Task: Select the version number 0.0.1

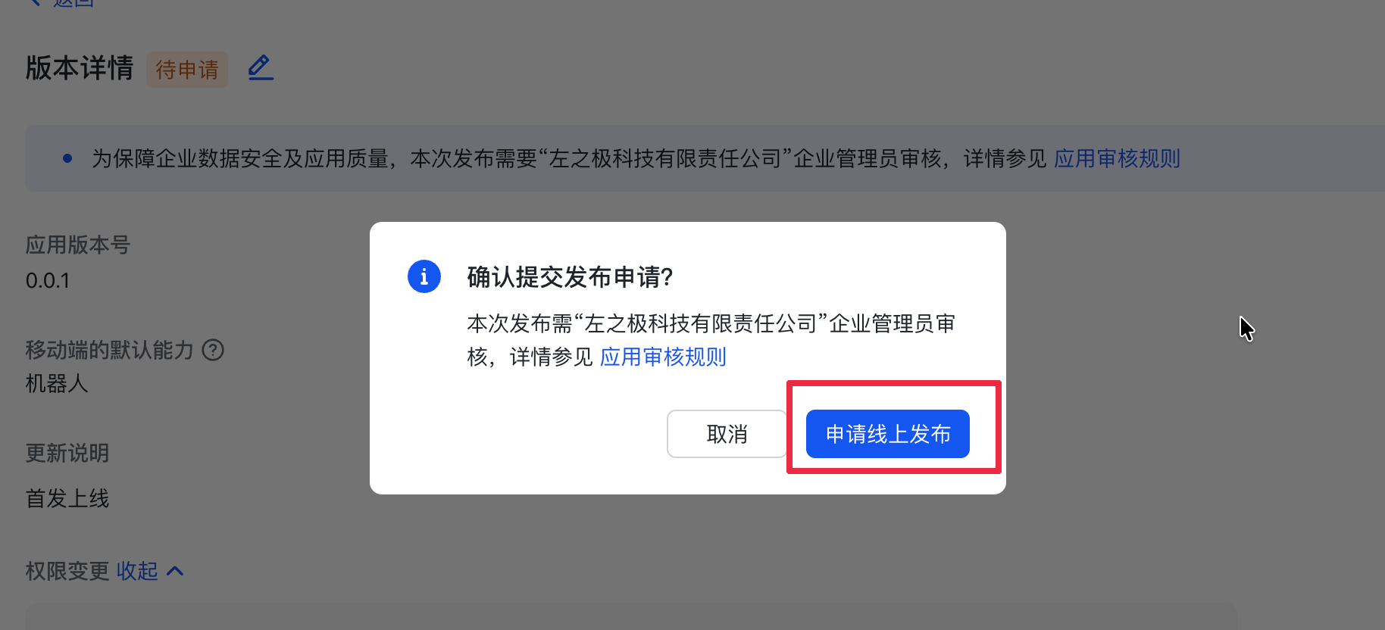Action: [48, 281]
